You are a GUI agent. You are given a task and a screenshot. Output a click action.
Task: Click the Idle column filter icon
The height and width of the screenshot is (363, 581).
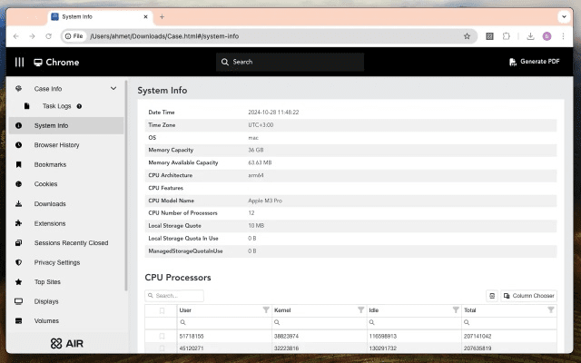tap(455, 310)
